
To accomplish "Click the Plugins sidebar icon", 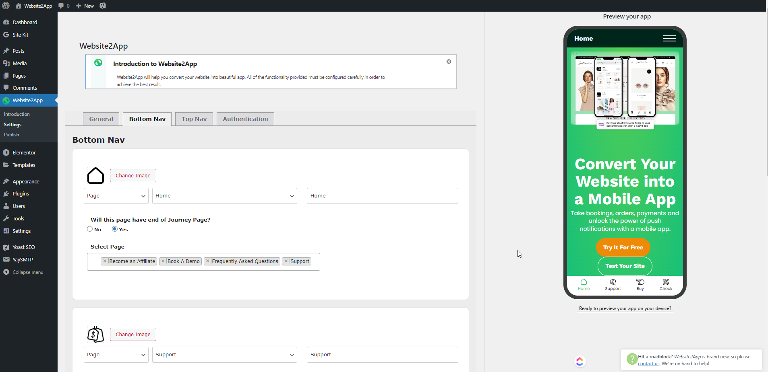I will tap(6, 193).
